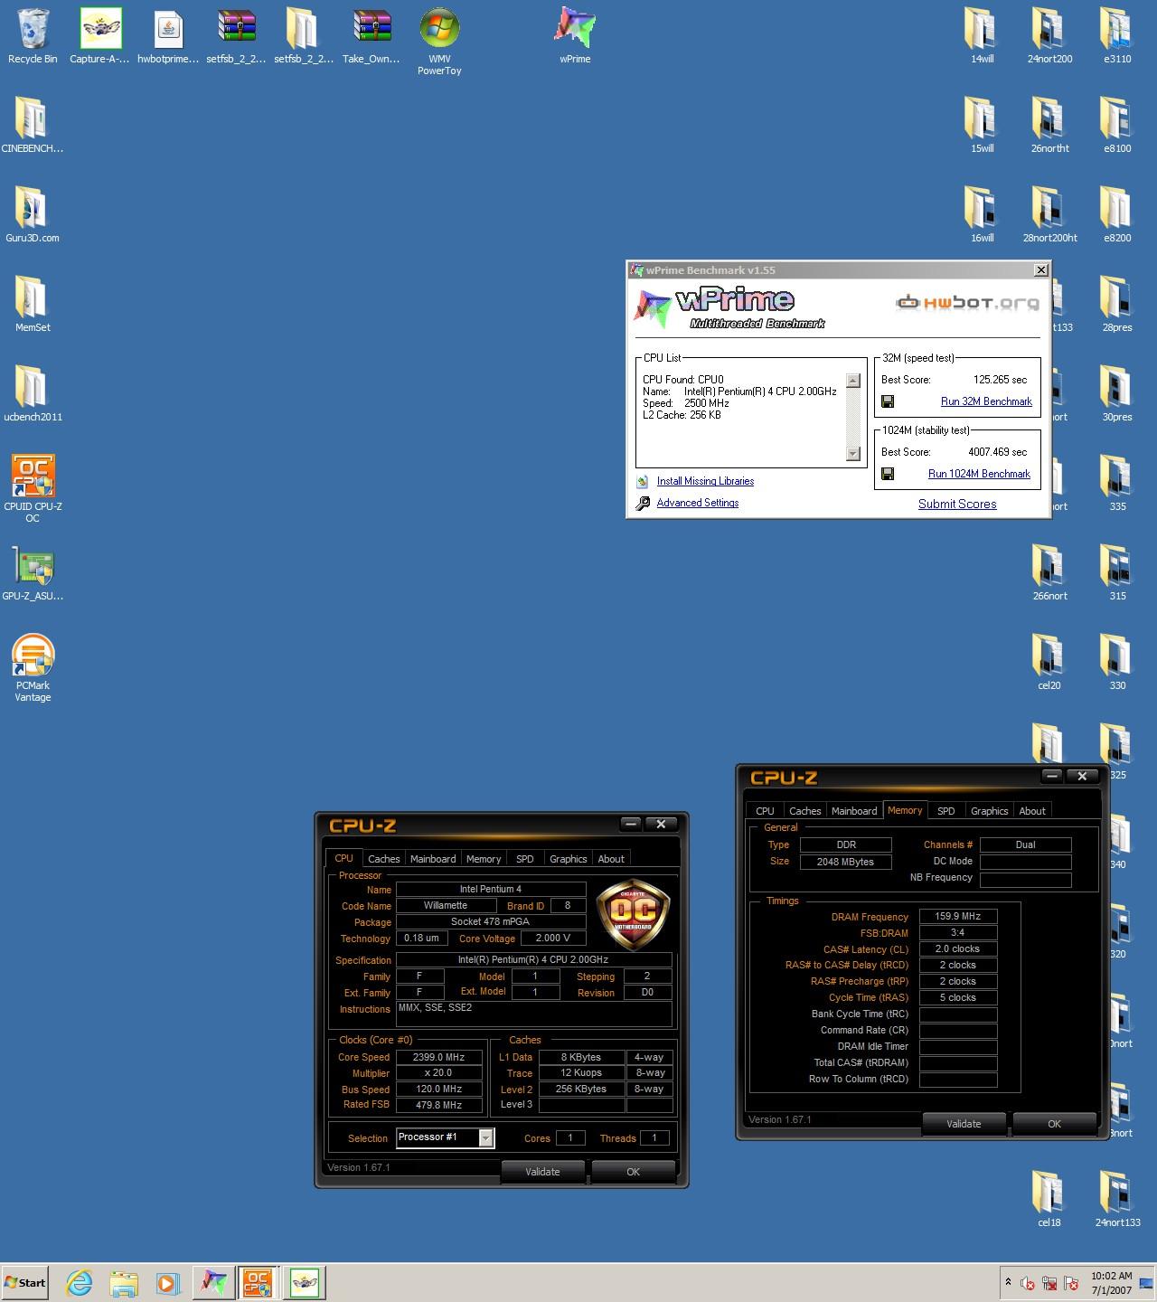This screenshot has height=1302, width=1157.
Task: Open the Install Missing Libraries link
Action: 705,482
